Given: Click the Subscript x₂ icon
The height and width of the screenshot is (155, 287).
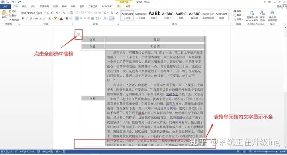Looking at the screenshot, I should pos(40,18).
